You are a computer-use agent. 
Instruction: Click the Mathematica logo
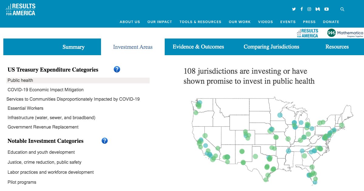pyautogui.click(x=345, y=33)
